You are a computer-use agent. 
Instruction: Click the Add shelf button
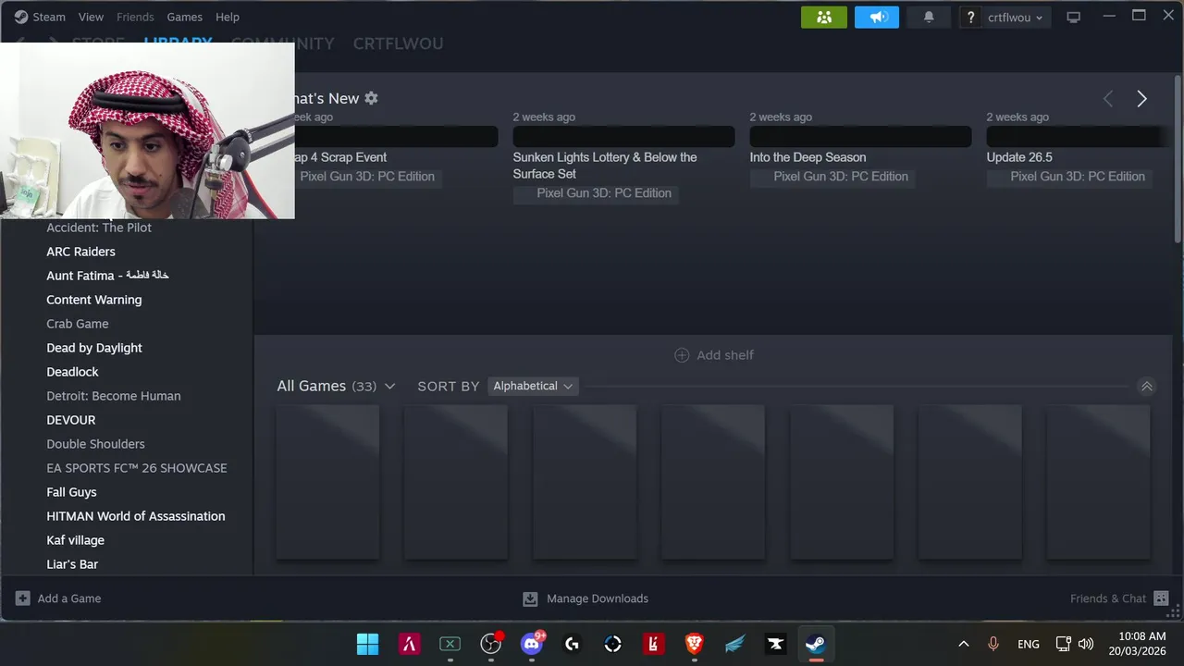pos(714,355)
